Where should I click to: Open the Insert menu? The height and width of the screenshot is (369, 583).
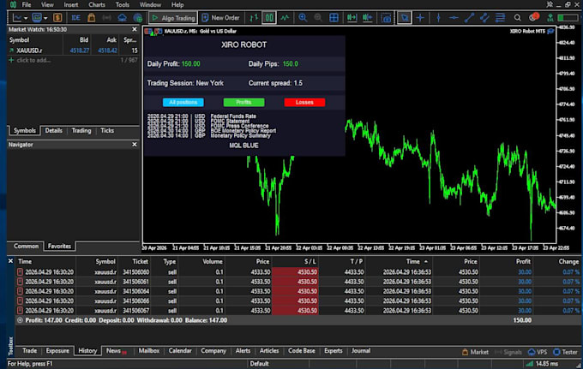click(70, 5)
